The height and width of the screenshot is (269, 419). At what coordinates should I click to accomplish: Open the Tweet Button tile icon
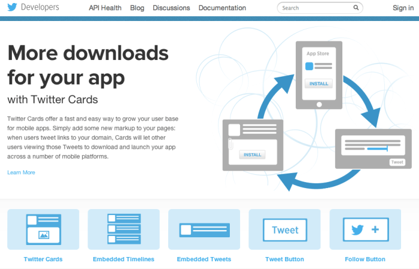(x=284, y=229)
